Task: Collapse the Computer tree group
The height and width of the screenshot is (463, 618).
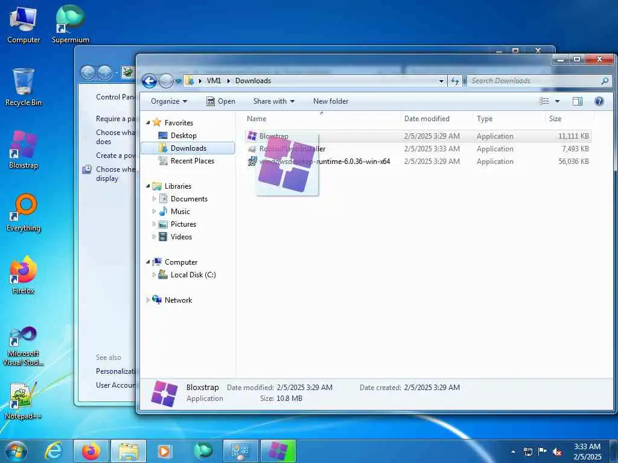Action: pyautogui.click(x=148, y=262)
